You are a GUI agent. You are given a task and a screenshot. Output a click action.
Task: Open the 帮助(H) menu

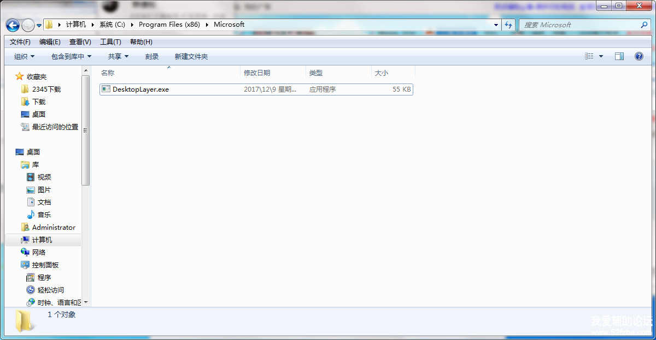(x=141, y=42)
